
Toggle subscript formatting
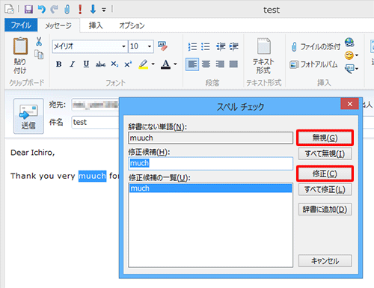pyautogui.click(x=114, y=64)
